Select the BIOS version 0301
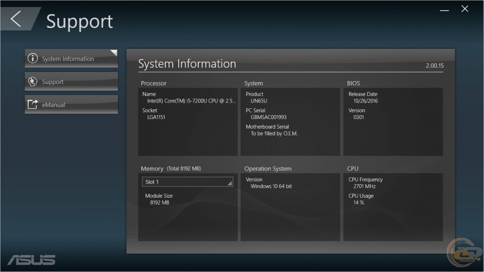Viewport: 484px width, 272px height. [x=359, y=117]
